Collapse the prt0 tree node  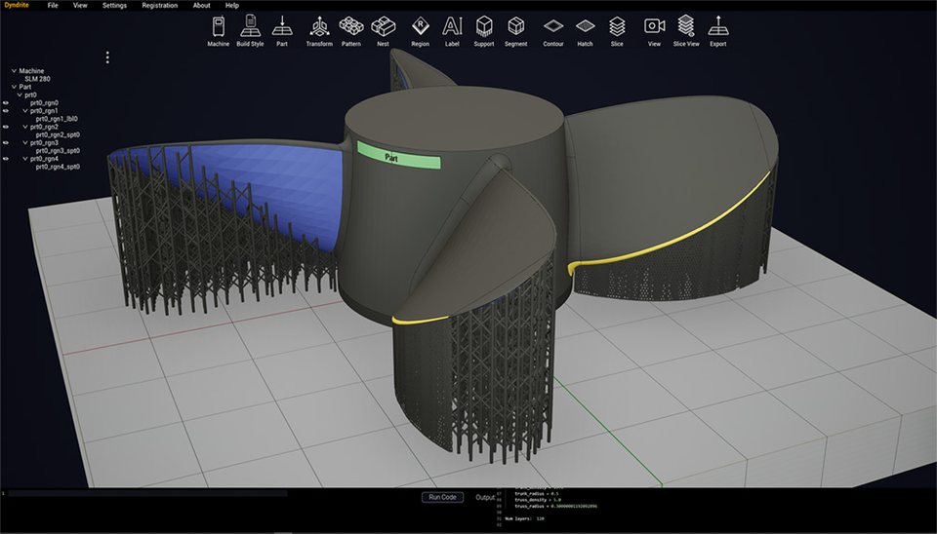20,95
